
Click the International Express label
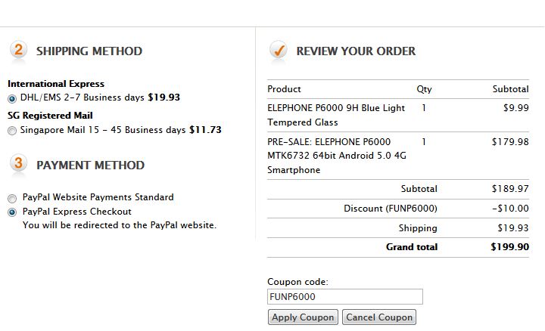[56, 84]
